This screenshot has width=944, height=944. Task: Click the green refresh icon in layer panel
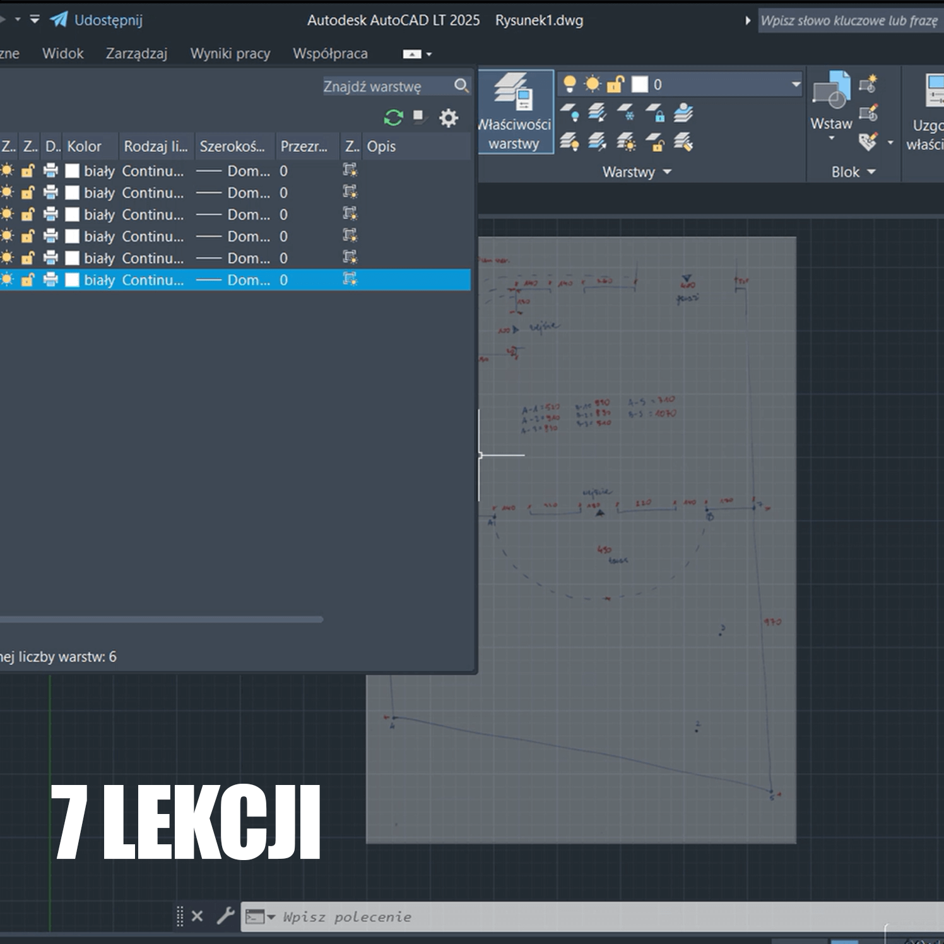click(393, 118)
